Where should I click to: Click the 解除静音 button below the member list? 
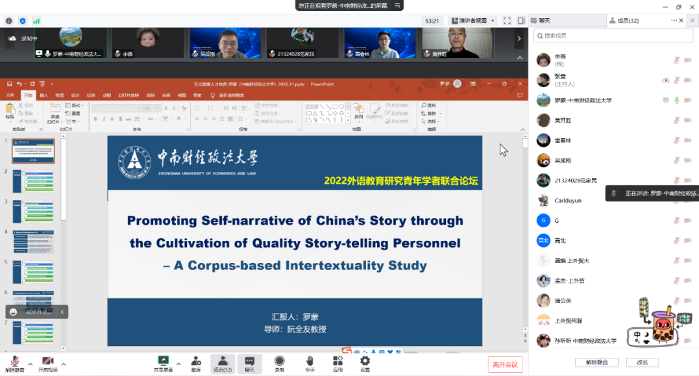(597, 362)
